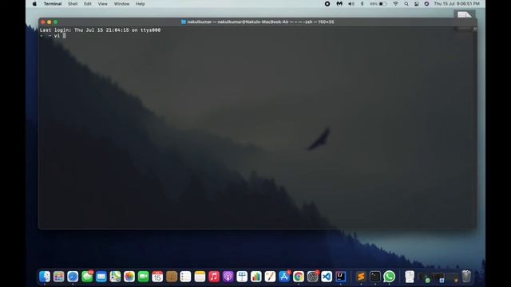This screenshot has height=287, width=511.
Task: Open the Apple menu
Action: [34, 4]
